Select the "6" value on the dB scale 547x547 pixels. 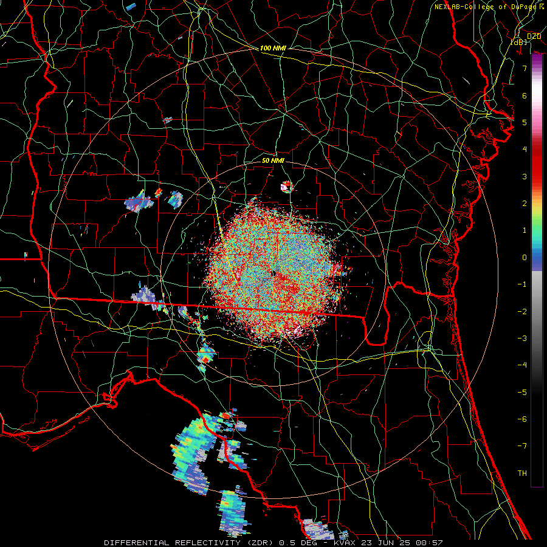coord(525,95)
